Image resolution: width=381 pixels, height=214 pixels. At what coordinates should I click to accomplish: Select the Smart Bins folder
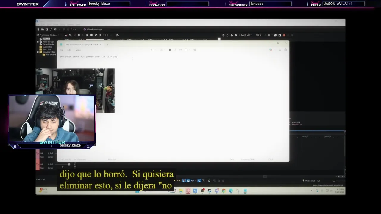click(x=47, y=49)
